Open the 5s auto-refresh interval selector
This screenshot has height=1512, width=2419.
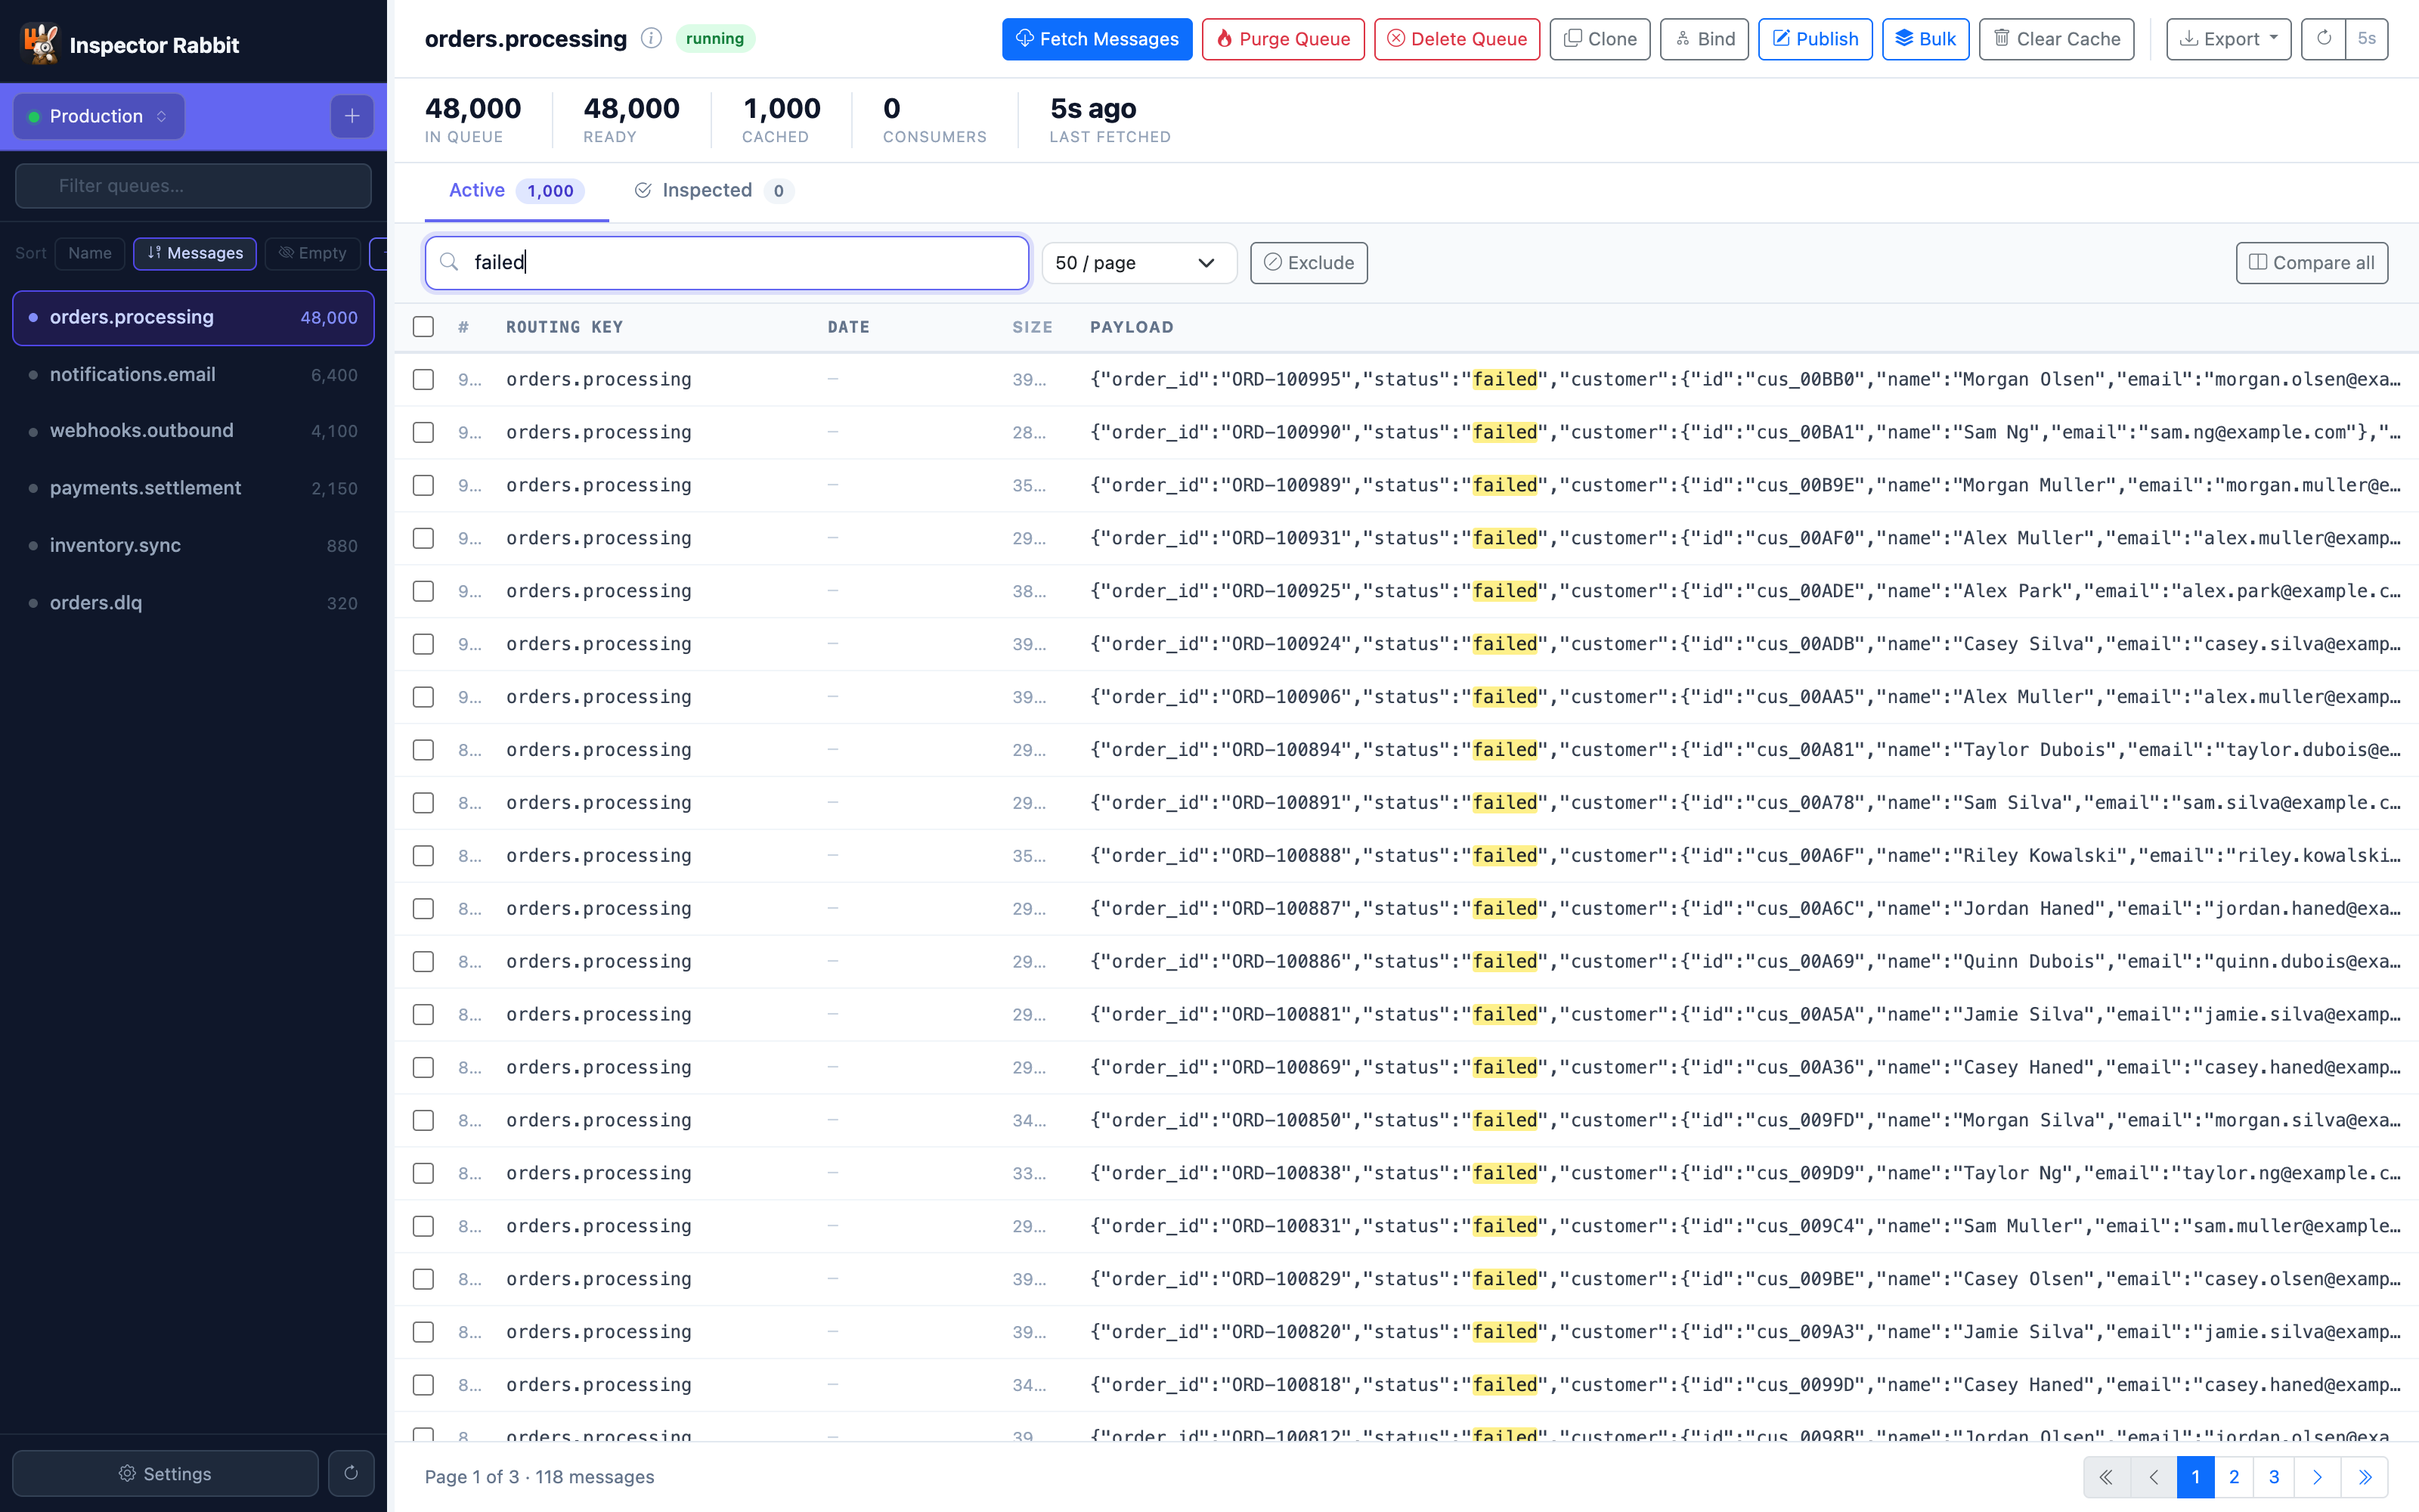click(x=2366, y=39)
